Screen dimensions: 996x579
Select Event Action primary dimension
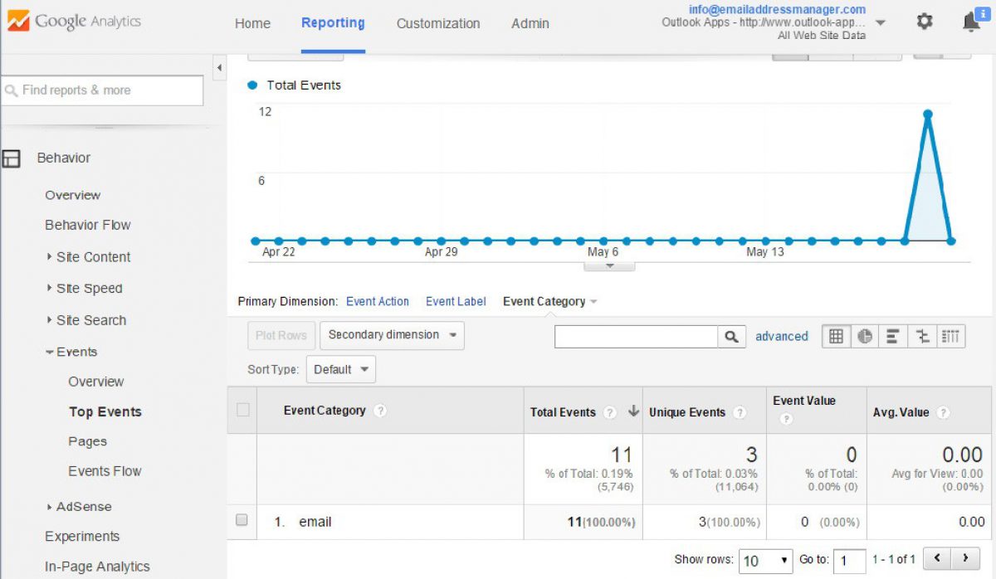click(x=378, y=301)
